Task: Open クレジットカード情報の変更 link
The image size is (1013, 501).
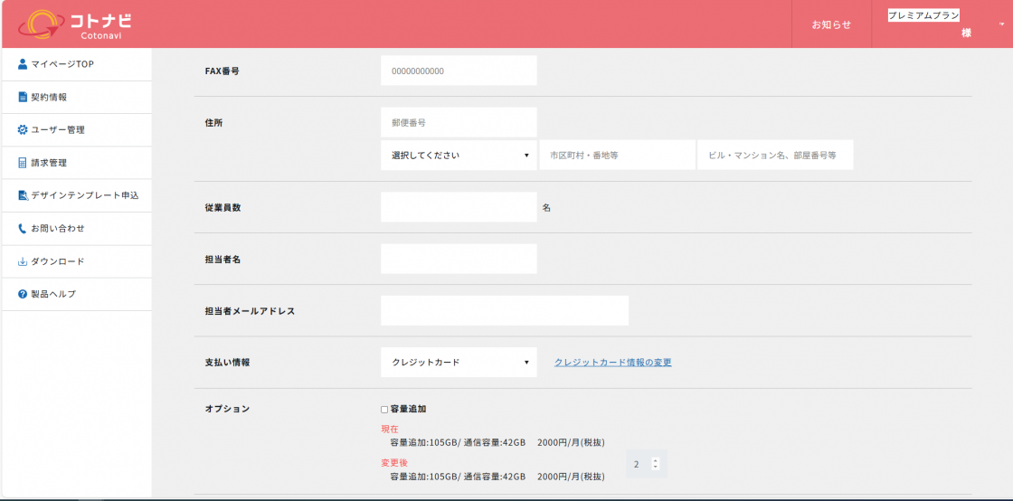Action: coord(612,363)
